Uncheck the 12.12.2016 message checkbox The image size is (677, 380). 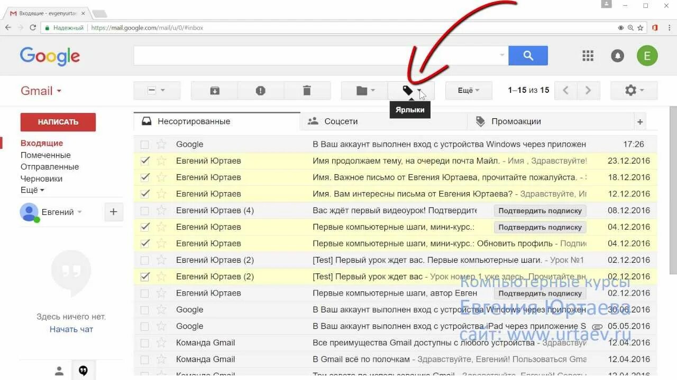click(145, 194)
